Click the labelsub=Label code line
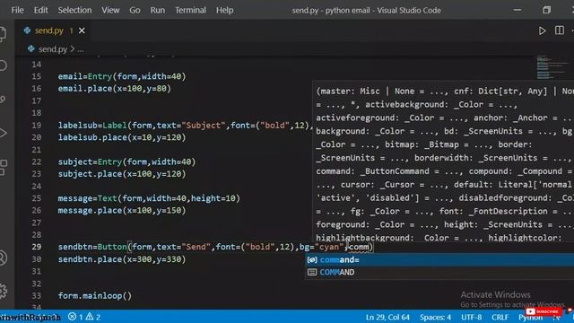This screenshot has width=574, height=323. pos(185,126)
